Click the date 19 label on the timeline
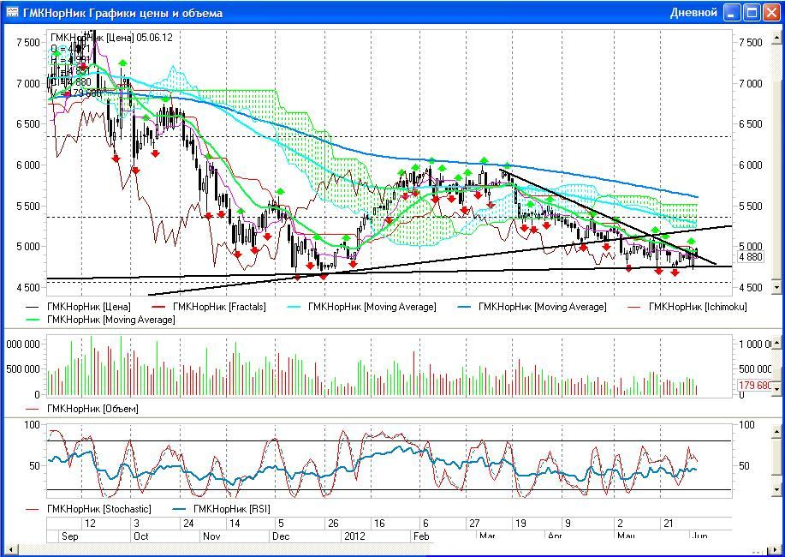Viewport: 785px width, 557px height. (520, 524)
